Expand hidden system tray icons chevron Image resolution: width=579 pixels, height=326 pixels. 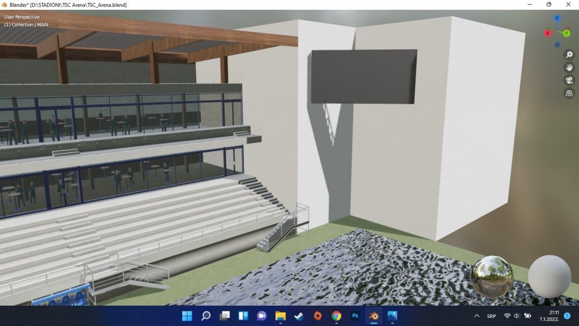(x=477, y=316)
